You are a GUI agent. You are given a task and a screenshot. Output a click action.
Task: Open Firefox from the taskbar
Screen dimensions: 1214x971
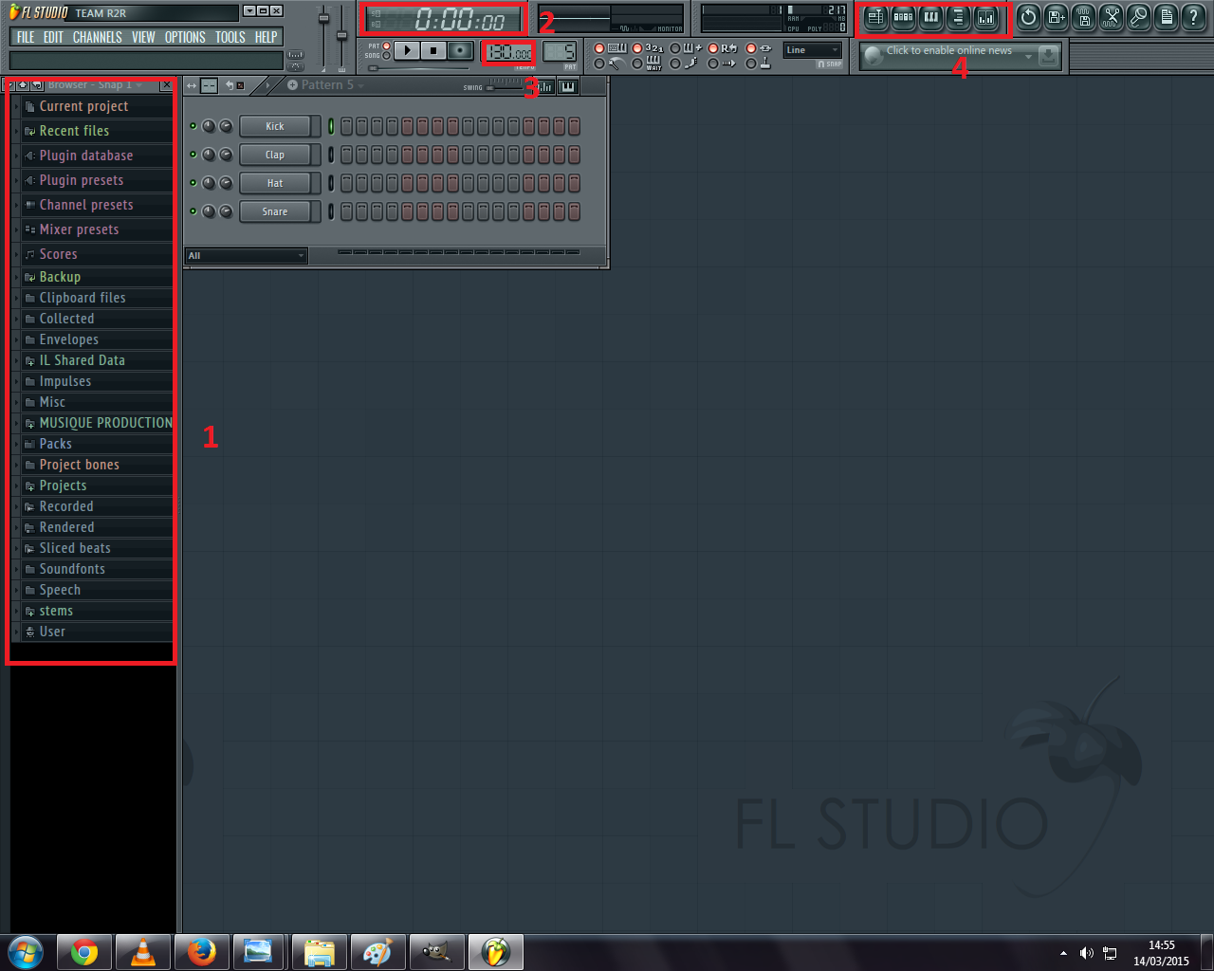pos(201,952)
